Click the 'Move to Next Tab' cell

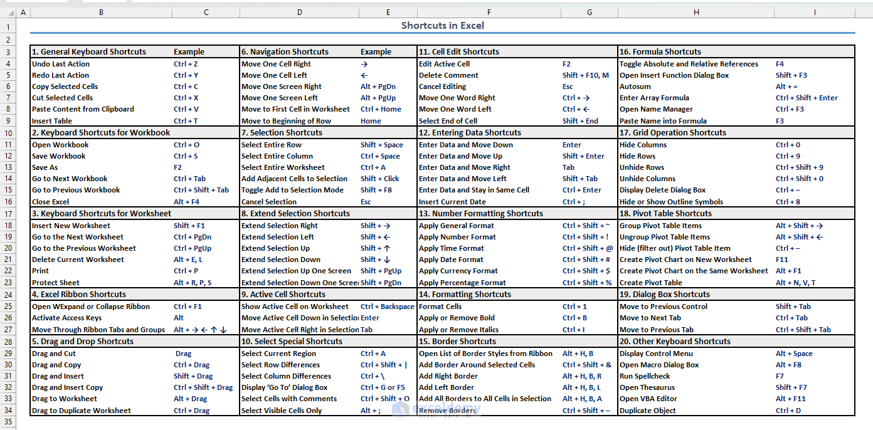(x=696, y=318)
